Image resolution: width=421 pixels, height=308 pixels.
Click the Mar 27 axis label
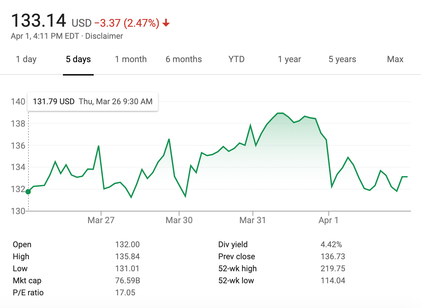pyautogui.click(x=101, y=220)
